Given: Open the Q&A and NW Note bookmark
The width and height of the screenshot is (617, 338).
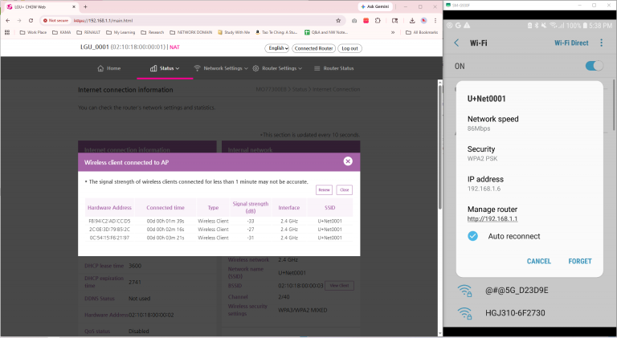Looking at the screenshot, I should [x=326, y=32].
